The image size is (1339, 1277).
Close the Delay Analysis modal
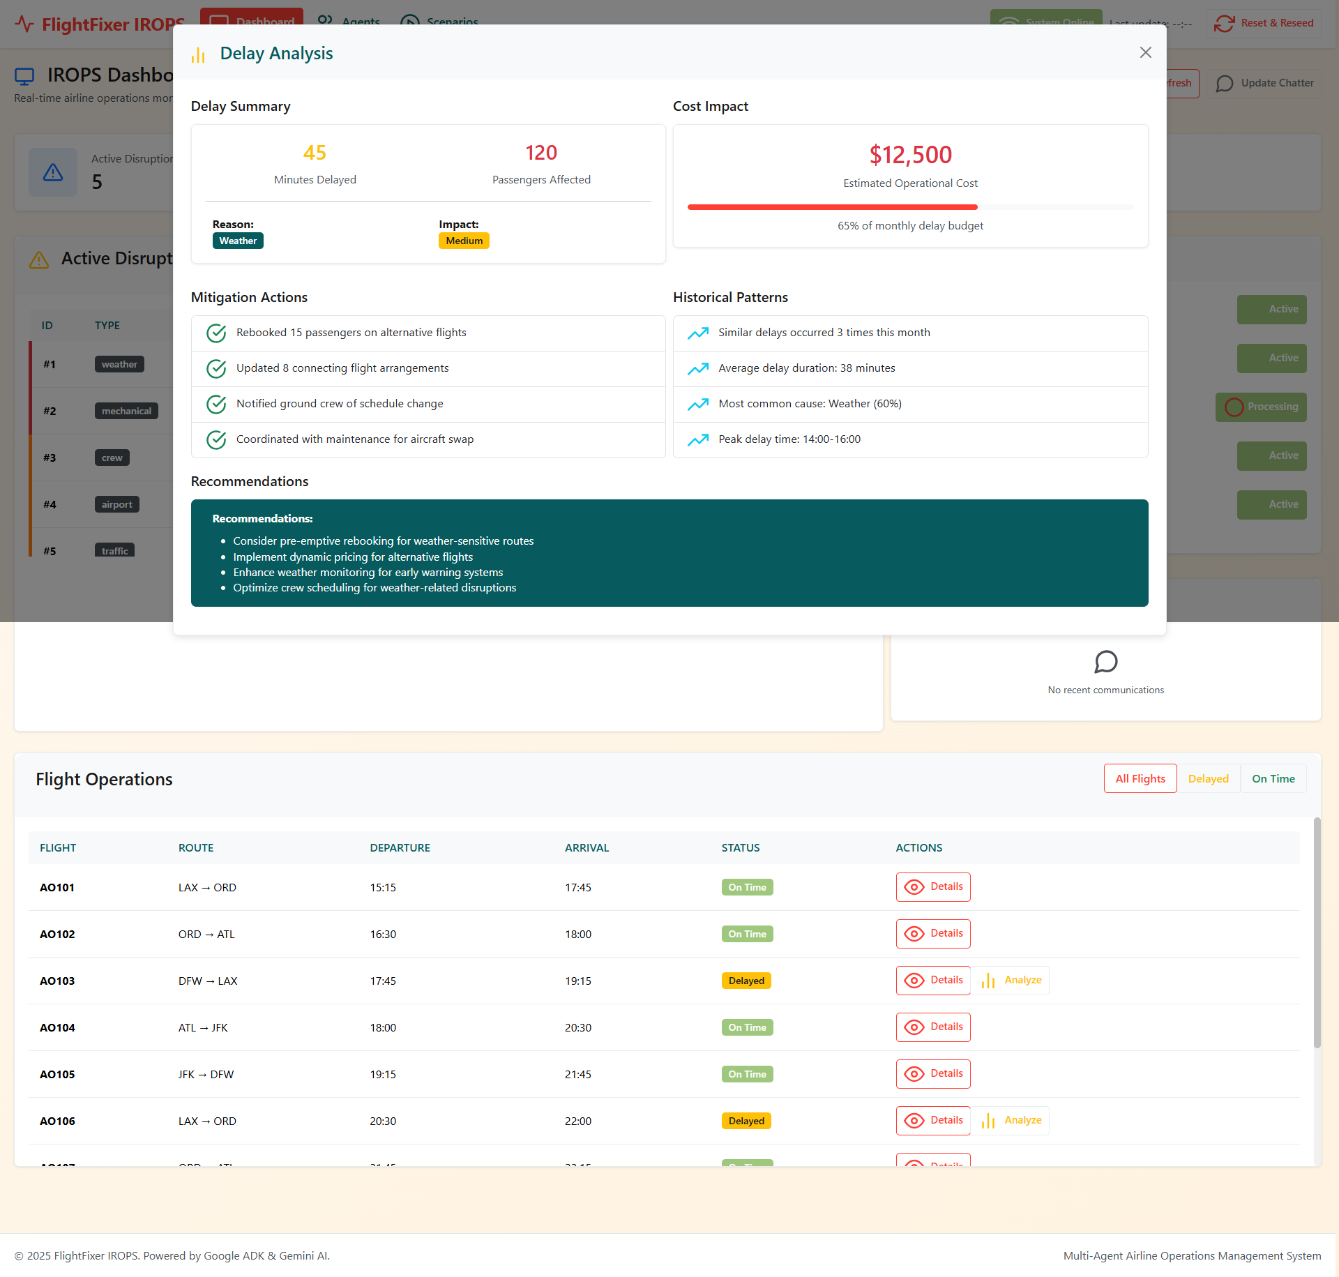click(x=1146, y=52)
